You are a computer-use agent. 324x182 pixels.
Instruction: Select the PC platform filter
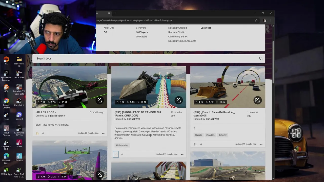(x=105, y=32)
